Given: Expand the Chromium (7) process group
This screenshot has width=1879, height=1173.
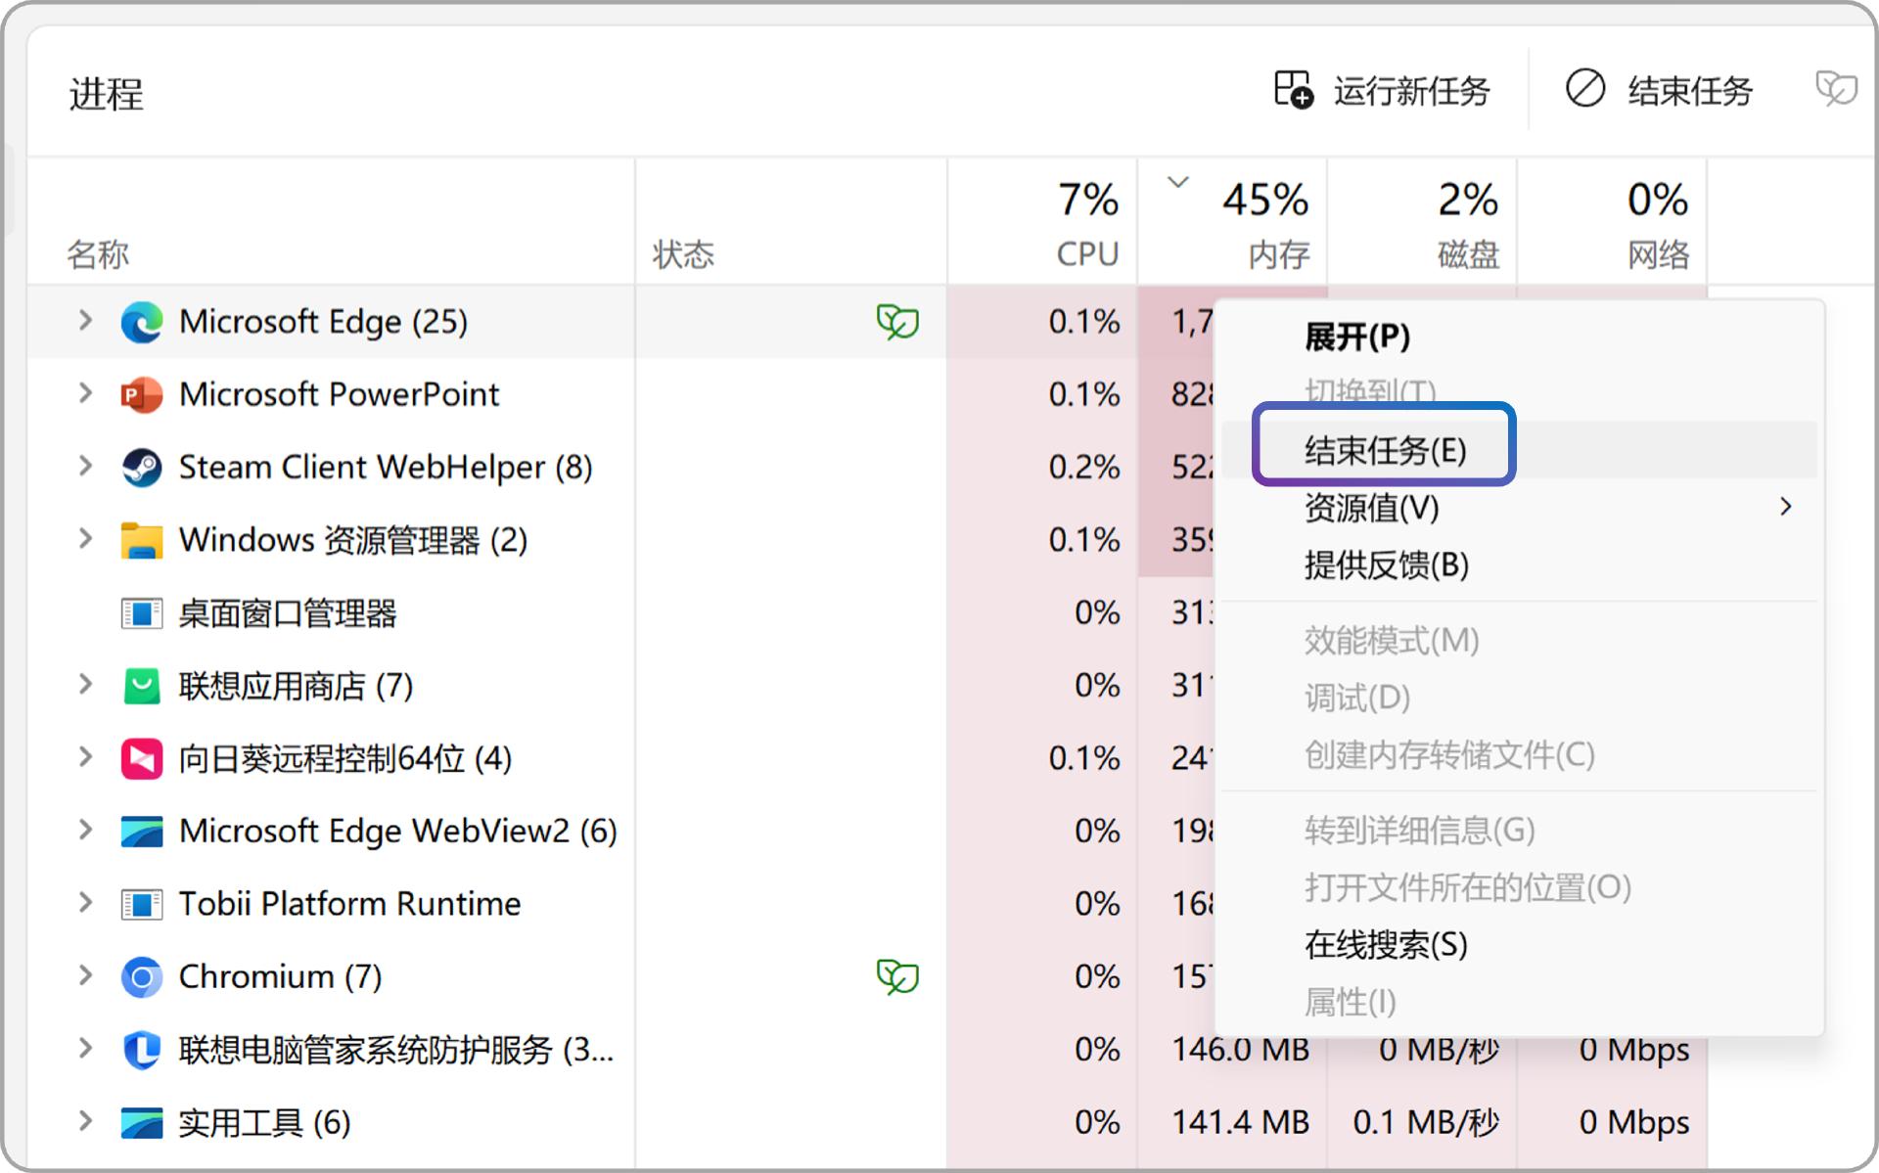Looking at the screenshot, I should coord(85,975).
